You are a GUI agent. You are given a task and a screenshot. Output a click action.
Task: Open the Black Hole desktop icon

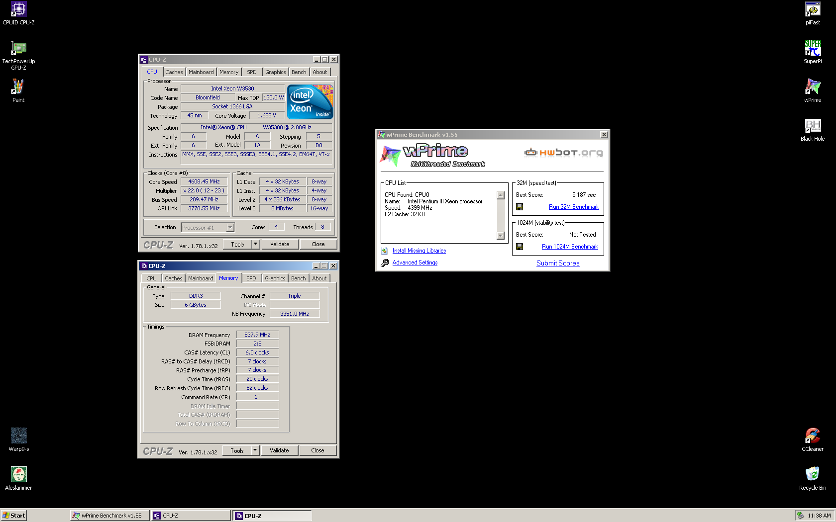pyautogui.click(x=813, y=130)
